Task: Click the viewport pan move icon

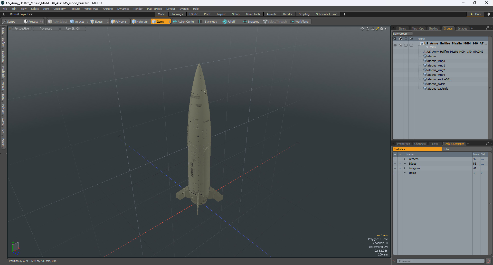Action: click(362, 29)
